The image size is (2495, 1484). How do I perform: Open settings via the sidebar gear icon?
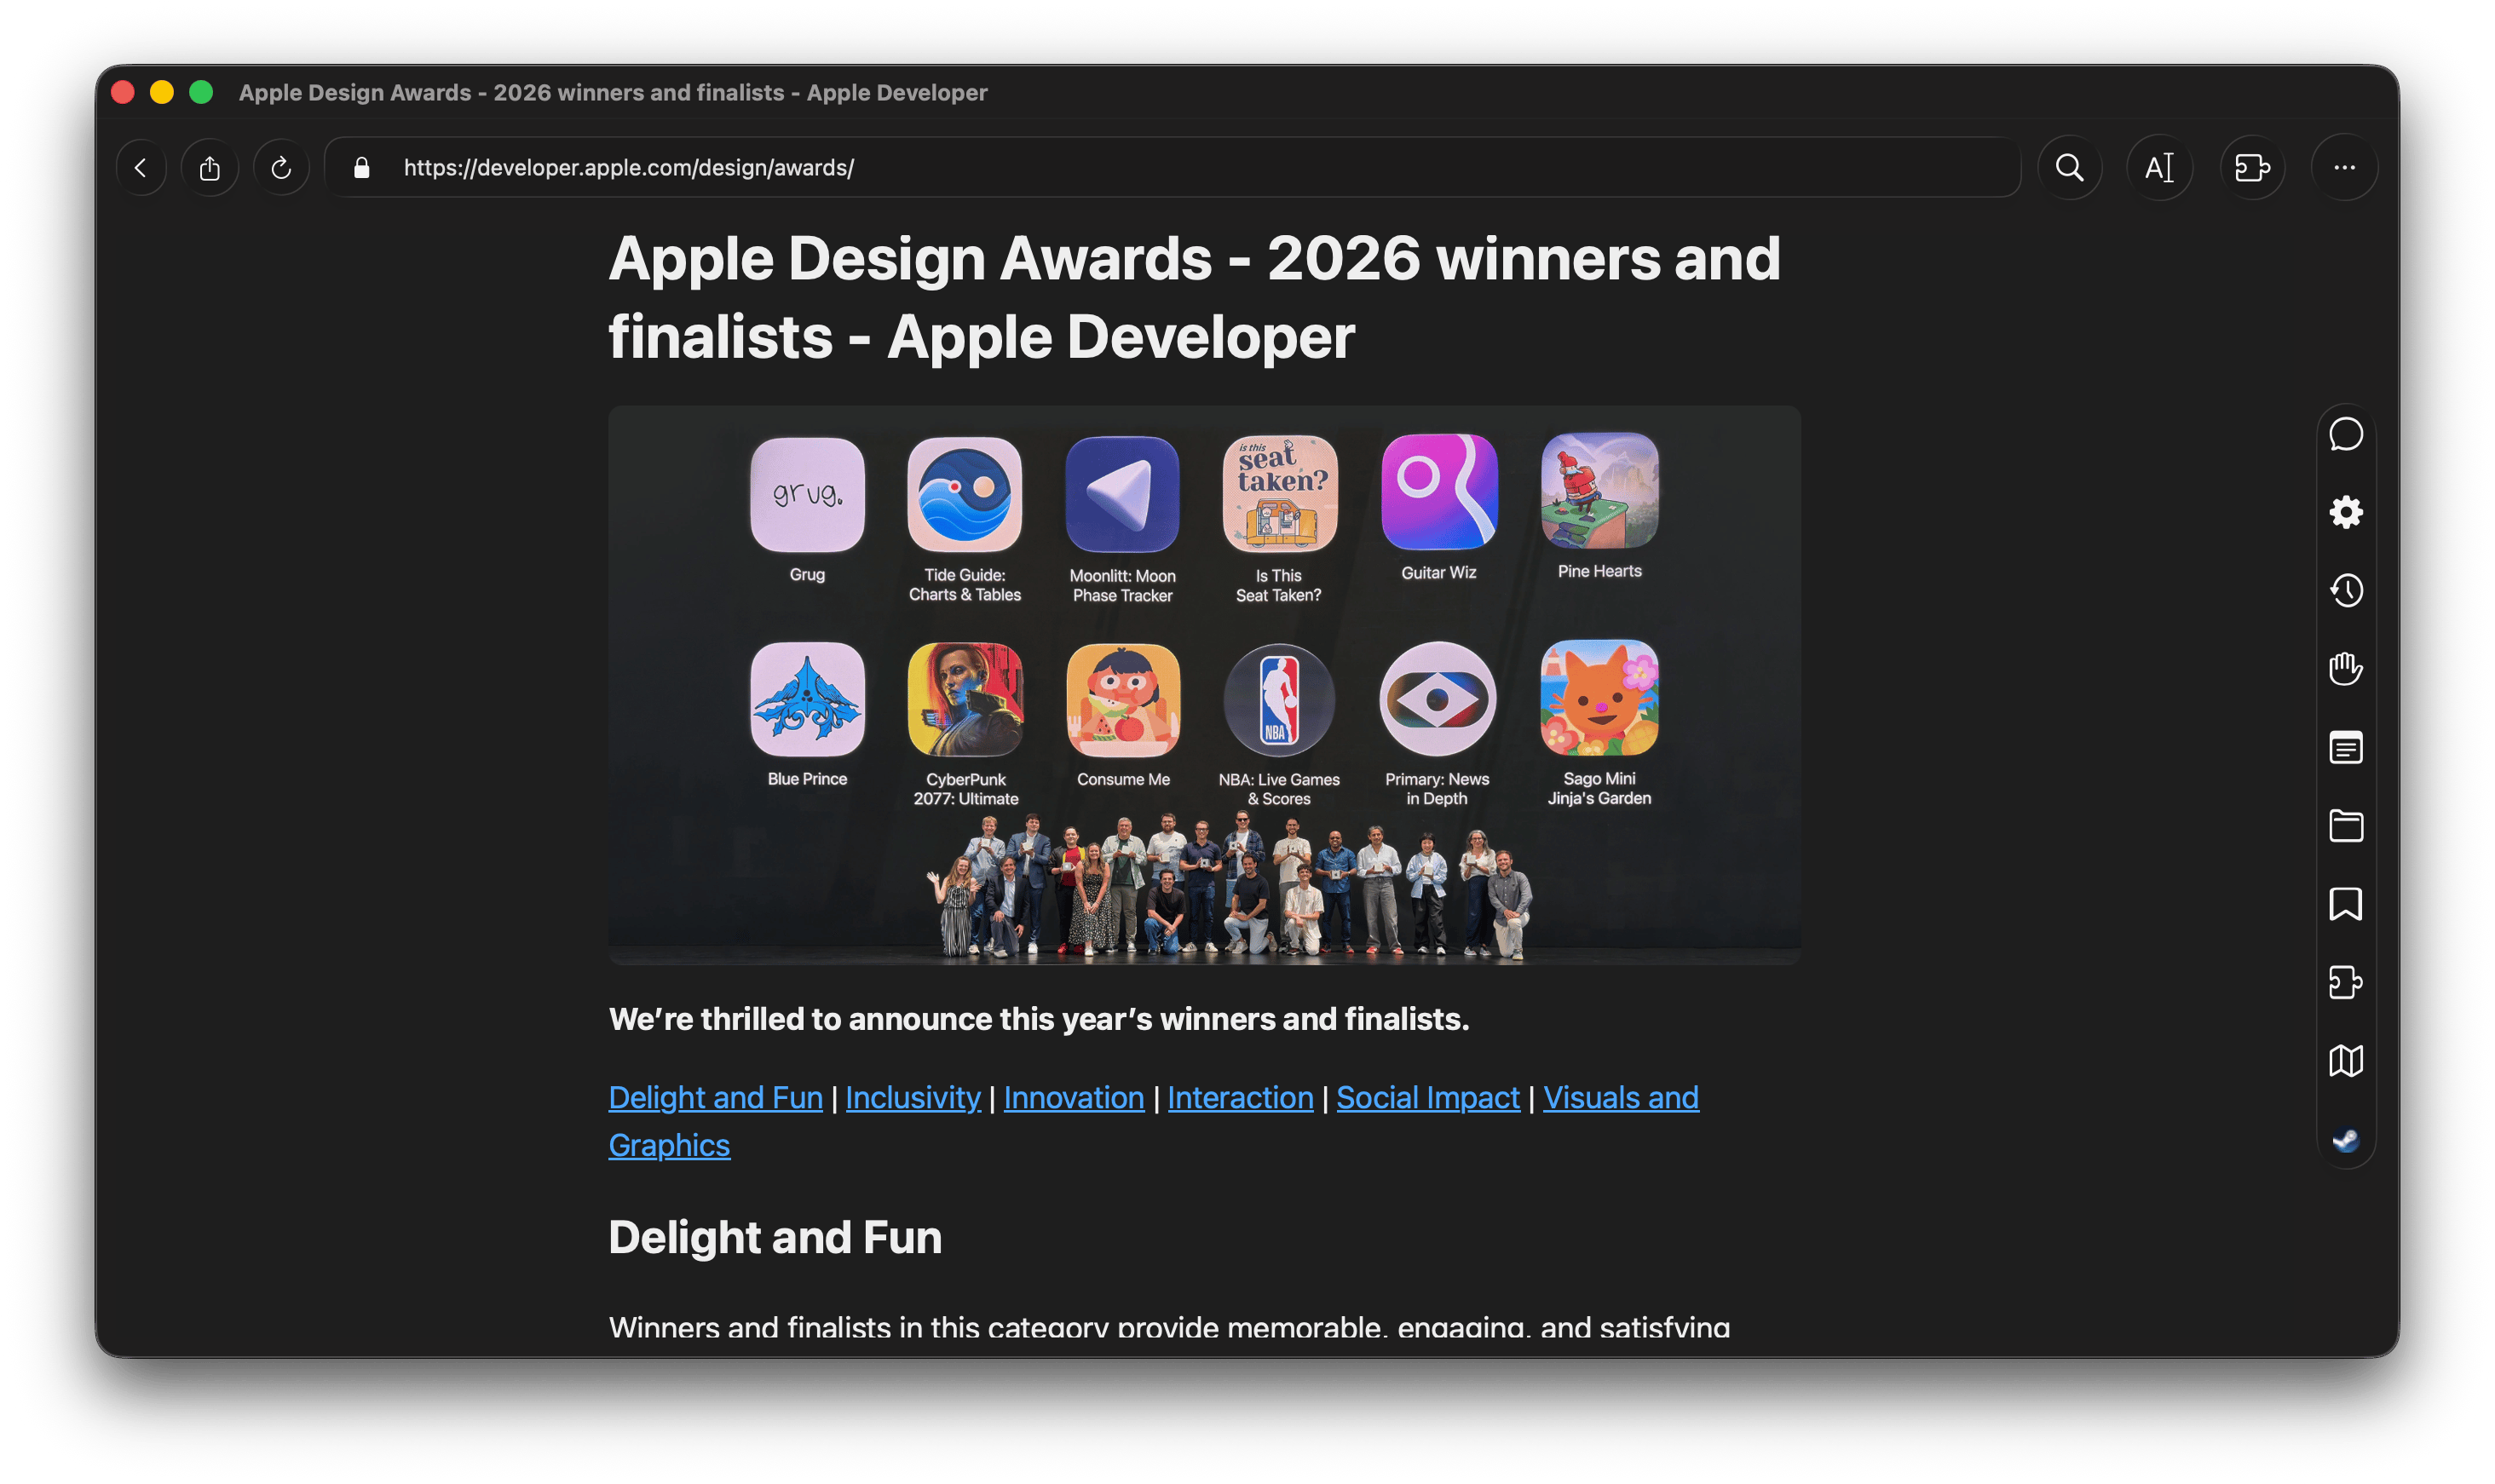pos(2345,513)
